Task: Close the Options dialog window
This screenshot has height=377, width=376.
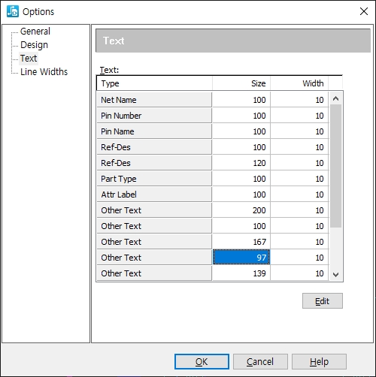Action: click(364, 11)
